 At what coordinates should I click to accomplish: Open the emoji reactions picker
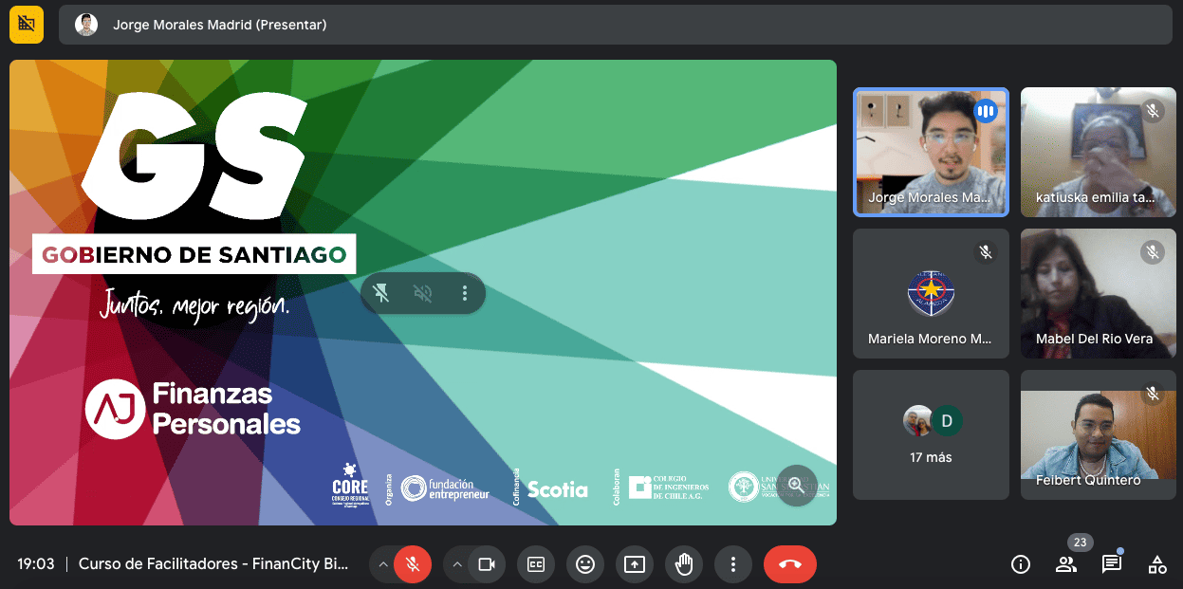click(x=585, y=564)
